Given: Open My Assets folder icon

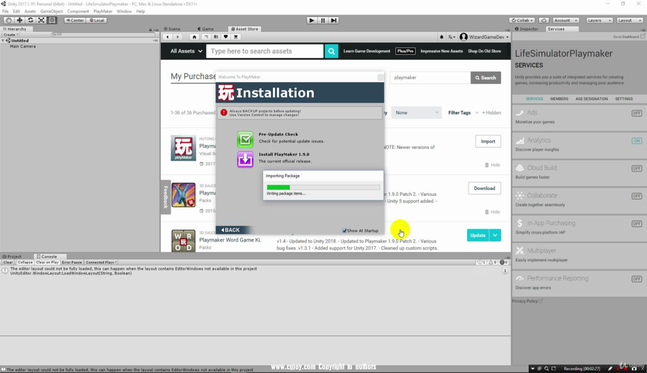Looking at the screenshot, I should pos(216,37).
